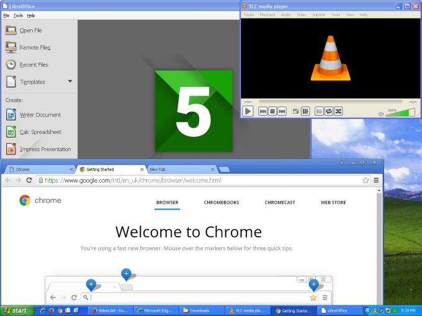The width and height of the screenshot is (422, 316).
Task: Open LibreOffice File menu
Action: [6, 15]
